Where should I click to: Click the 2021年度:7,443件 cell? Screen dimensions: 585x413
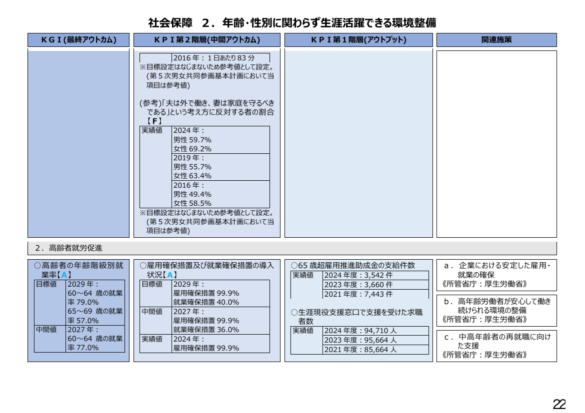(x=375, y=294)
